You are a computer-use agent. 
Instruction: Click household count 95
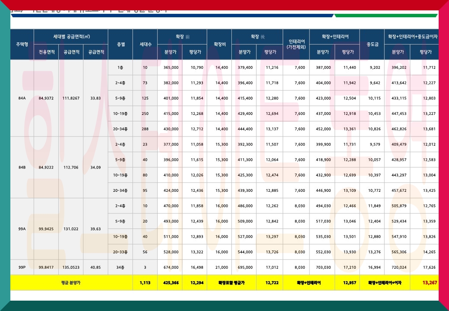point(145,190)
